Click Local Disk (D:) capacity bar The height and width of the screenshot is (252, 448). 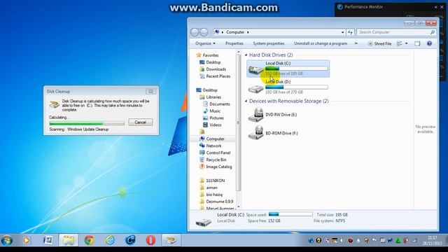[297, 87]
